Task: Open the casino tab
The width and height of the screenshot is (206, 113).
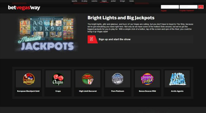Action: [94, 1]
